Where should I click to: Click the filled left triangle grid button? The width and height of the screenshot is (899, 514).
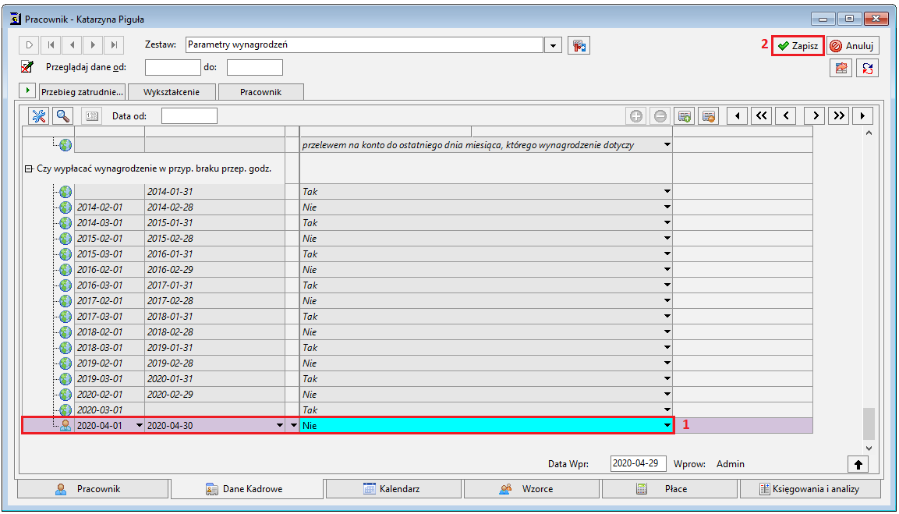tap(738, 116)
